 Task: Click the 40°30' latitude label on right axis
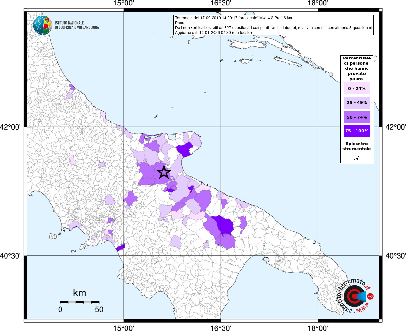coord(395,256)
